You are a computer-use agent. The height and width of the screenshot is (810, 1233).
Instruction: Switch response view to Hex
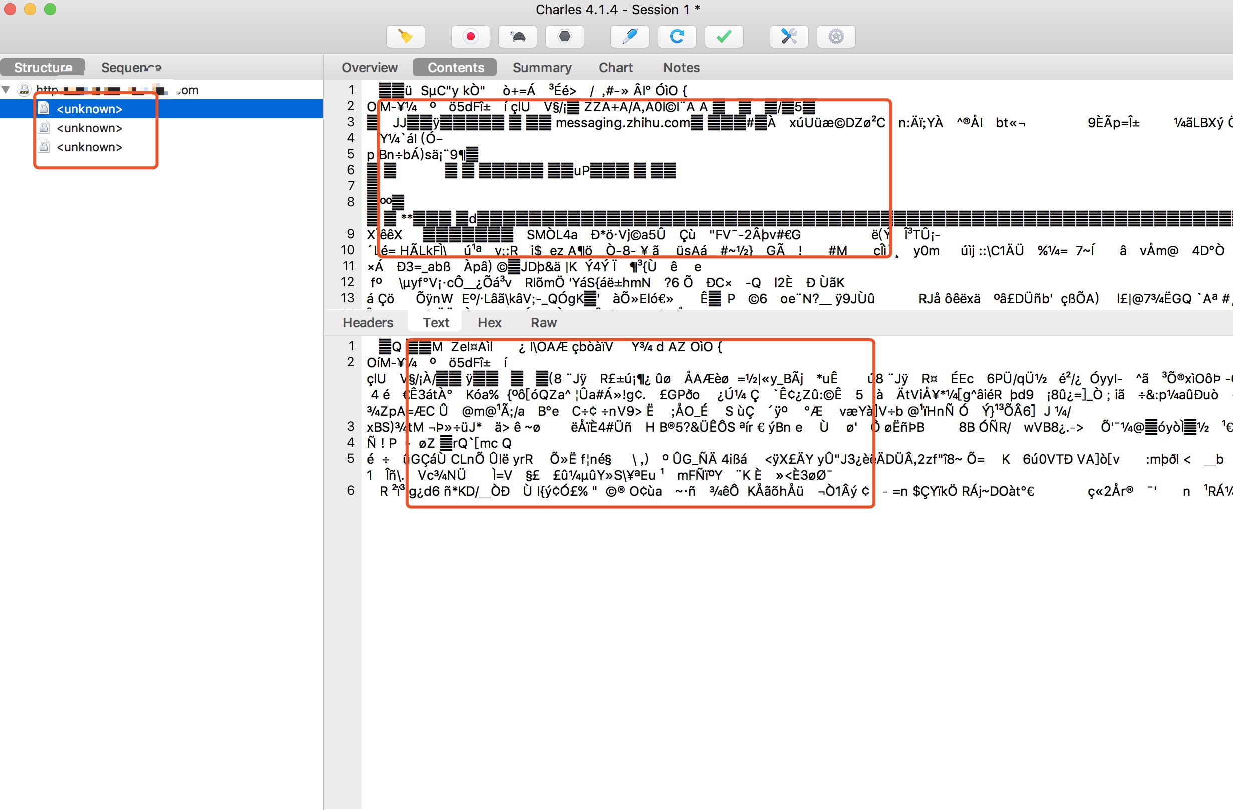click(x=489, y=323)
